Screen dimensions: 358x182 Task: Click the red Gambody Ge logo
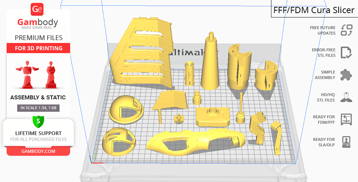(x=37, y=9)
